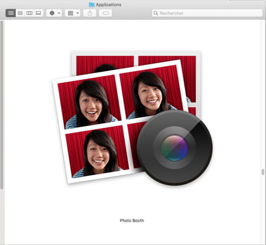266x245 pixels.
Task: Click the camera lens on Photo Booth icon
Action: tap(174, 148)
